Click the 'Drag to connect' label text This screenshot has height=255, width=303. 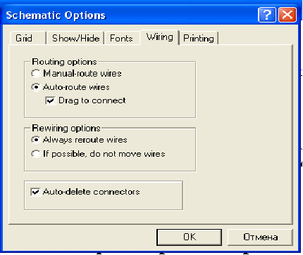pyautogui.click(x=92, y=100)
